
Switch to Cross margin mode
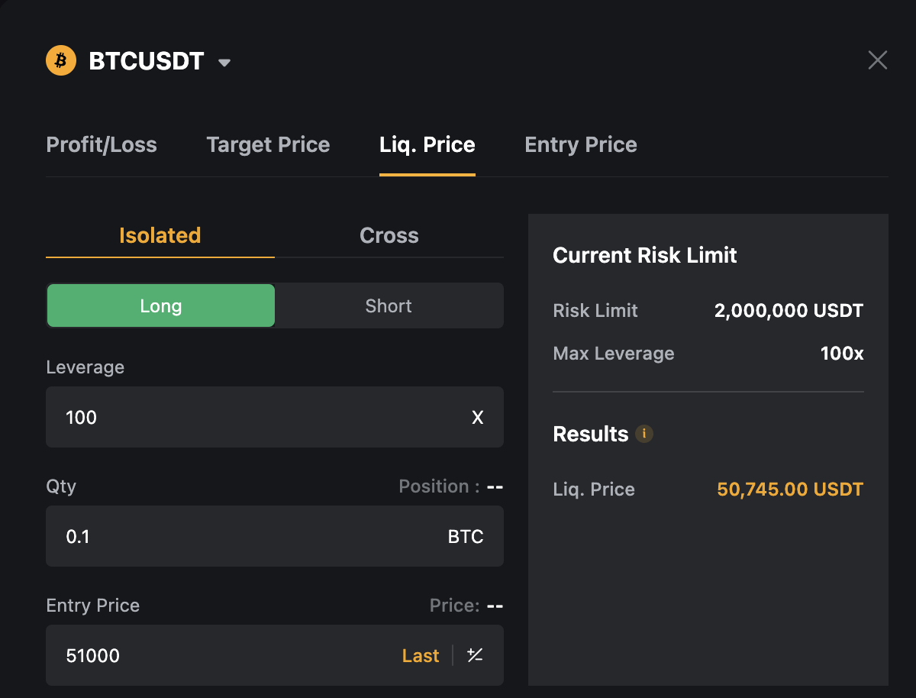click(389, 235)
